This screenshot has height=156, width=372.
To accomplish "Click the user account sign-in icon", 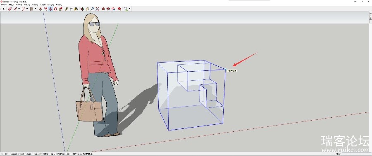I will [x=126, y=9].
